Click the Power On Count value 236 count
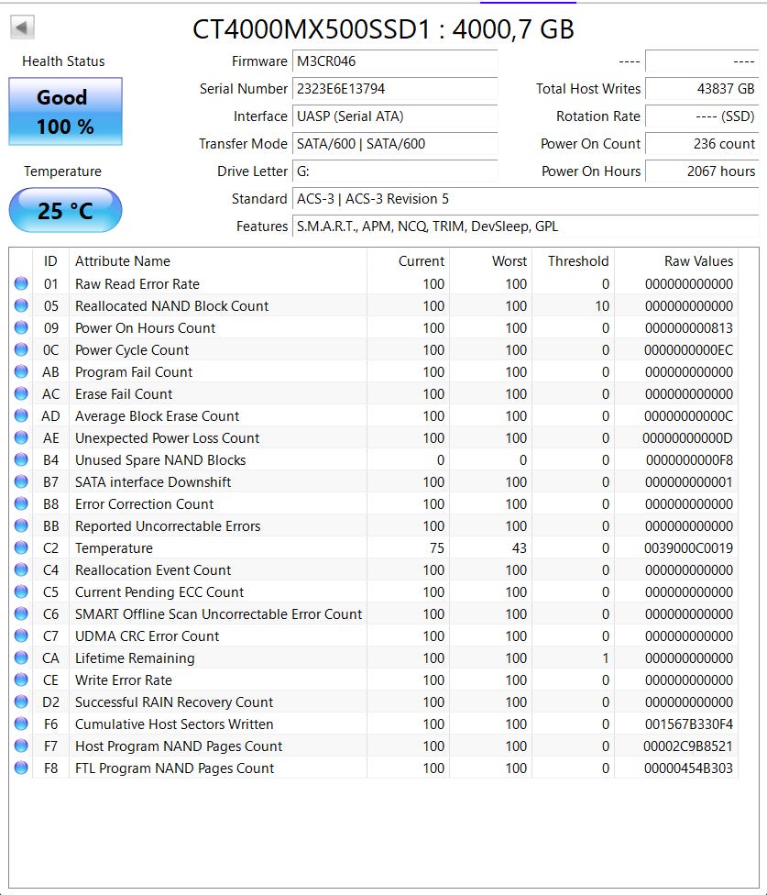Screen dimensions: 767x895 click(702, 144)
